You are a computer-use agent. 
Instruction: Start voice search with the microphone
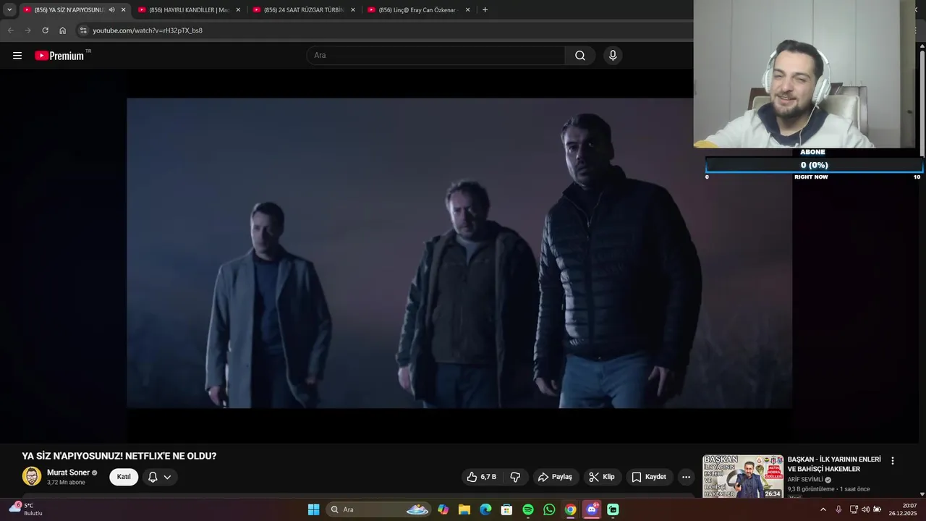point(613,56)
